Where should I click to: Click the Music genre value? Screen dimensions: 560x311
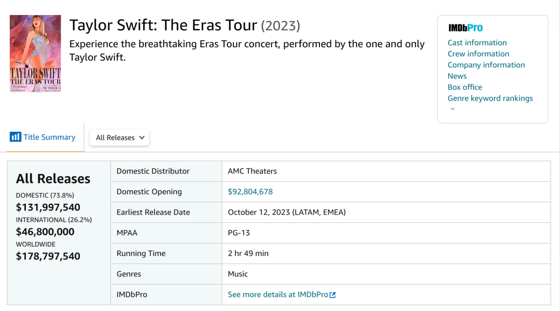coord(238,274)
